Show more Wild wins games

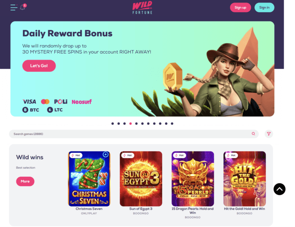[25, 181]
